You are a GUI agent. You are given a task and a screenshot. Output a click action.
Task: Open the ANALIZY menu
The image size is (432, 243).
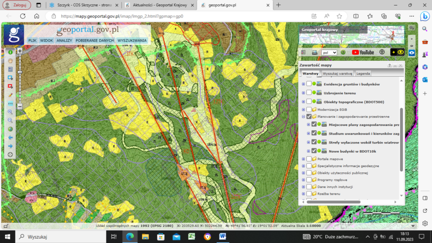[x=64, y=40]
